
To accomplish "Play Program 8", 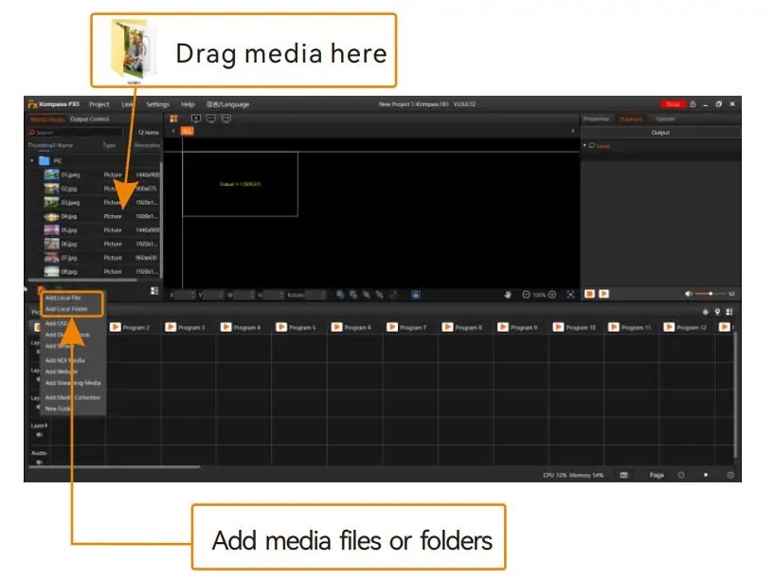I will [447, 327].
